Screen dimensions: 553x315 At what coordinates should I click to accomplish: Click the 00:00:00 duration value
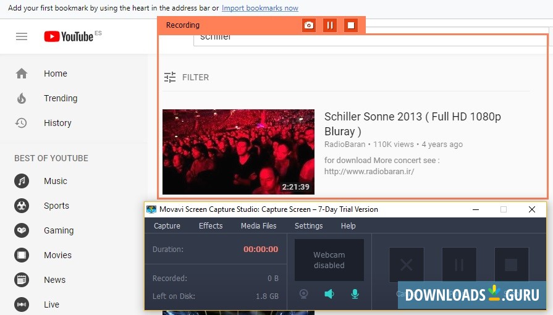261,249
